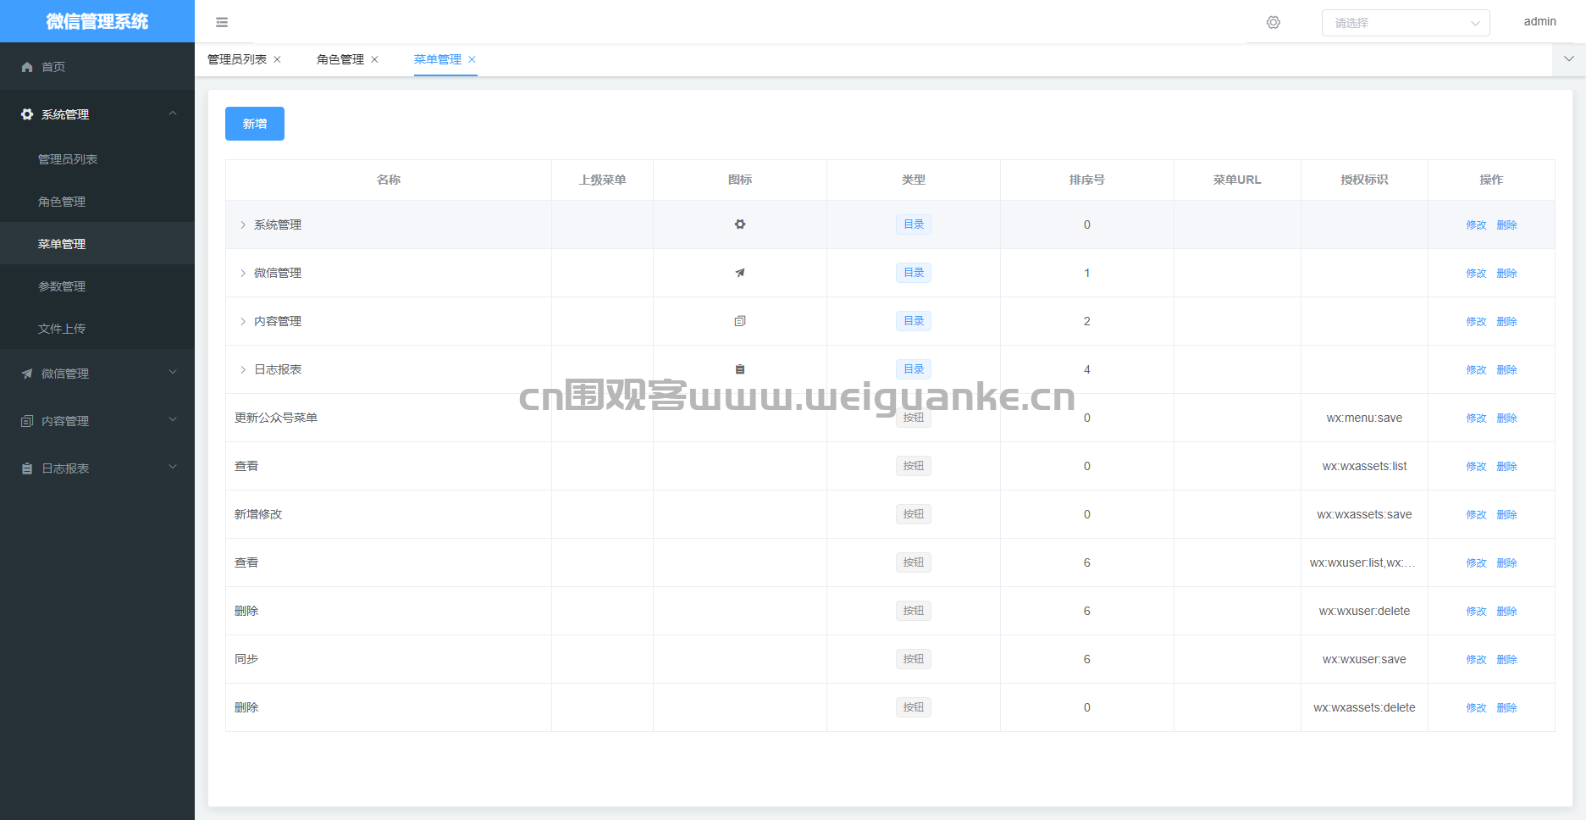Switch to the 角色管理 tab
The width and height of the screenshot is (1586, 820).
(x=340, y=59)
